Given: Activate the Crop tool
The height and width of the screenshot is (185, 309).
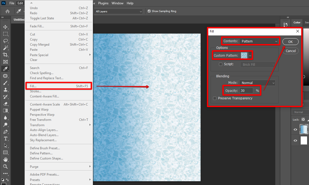Looking at the screenshot, I should point(5,55).
